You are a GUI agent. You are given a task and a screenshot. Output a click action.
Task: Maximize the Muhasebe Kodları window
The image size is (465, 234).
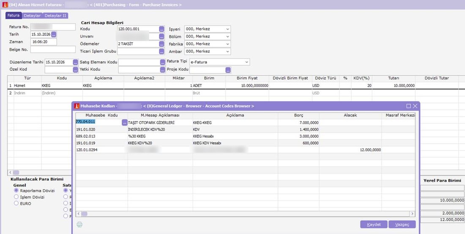click(409, 106)
